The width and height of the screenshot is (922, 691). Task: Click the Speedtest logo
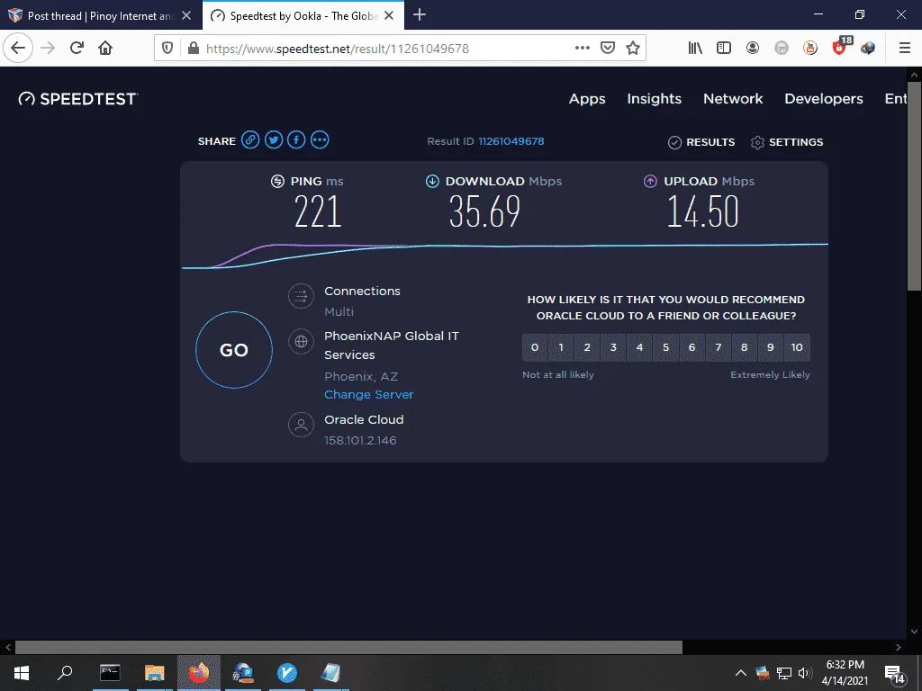tap(77, 99)
